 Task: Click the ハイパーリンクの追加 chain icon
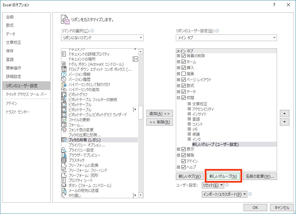(x=64, y=90)
